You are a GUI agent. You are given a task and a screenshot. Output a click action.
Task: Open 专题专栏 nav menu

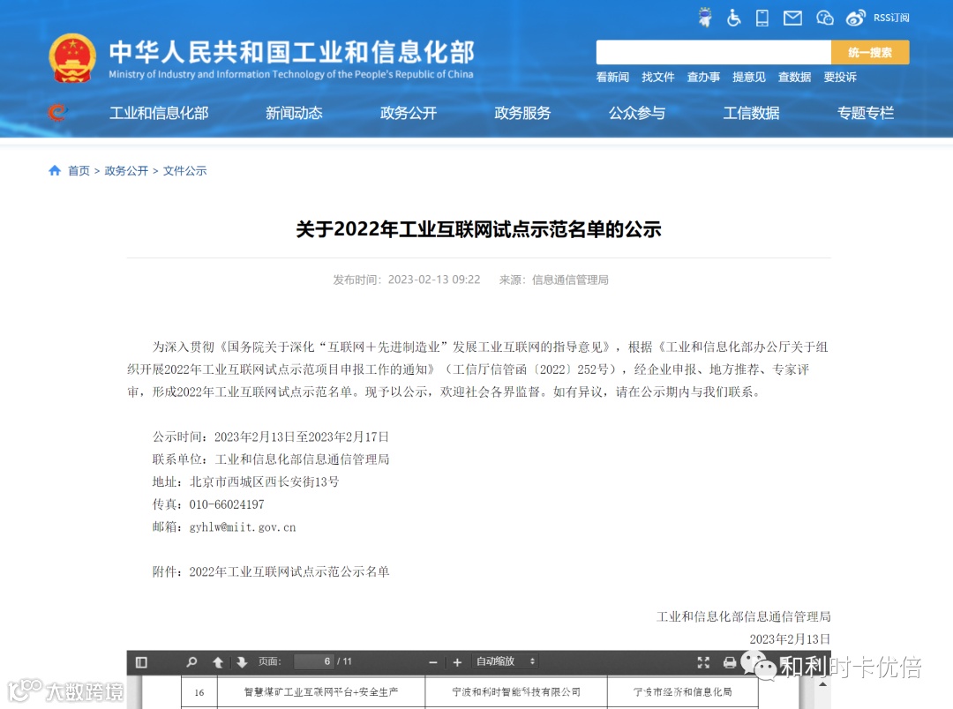click(866, 113)
